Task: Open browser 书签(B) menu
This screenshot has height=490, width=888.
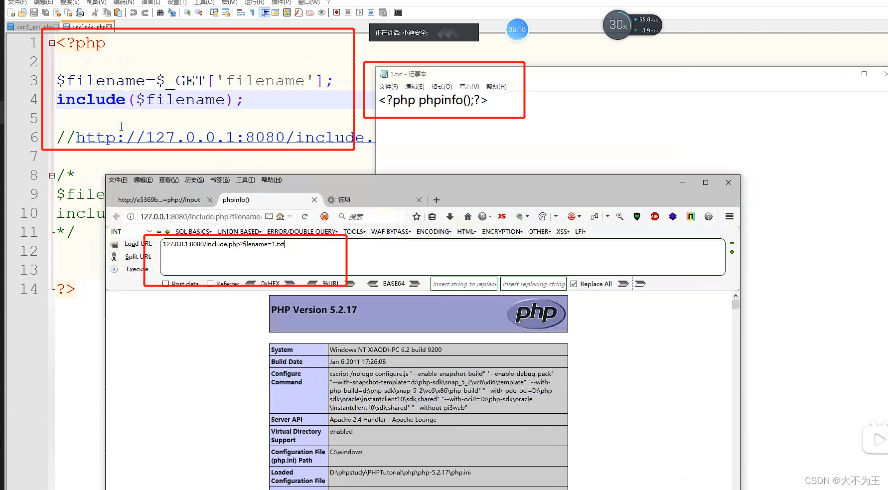Action: coord(220,180)
